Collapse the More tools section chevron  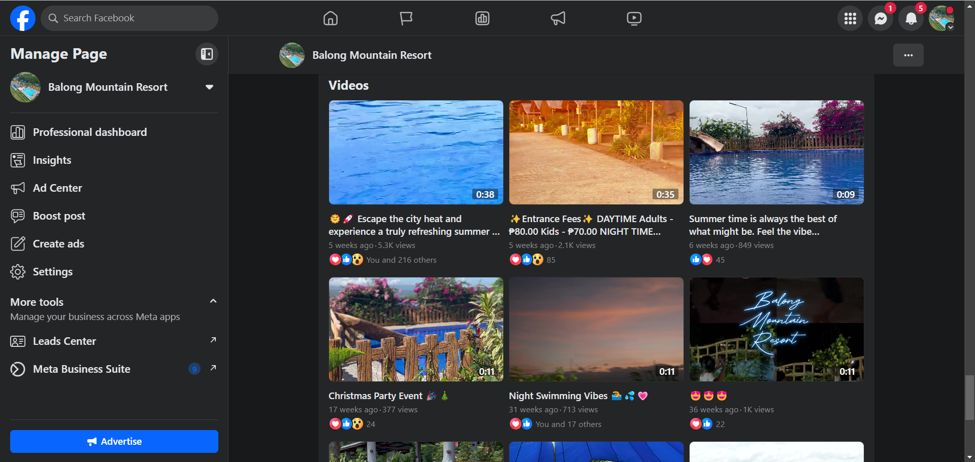point(213,301)
